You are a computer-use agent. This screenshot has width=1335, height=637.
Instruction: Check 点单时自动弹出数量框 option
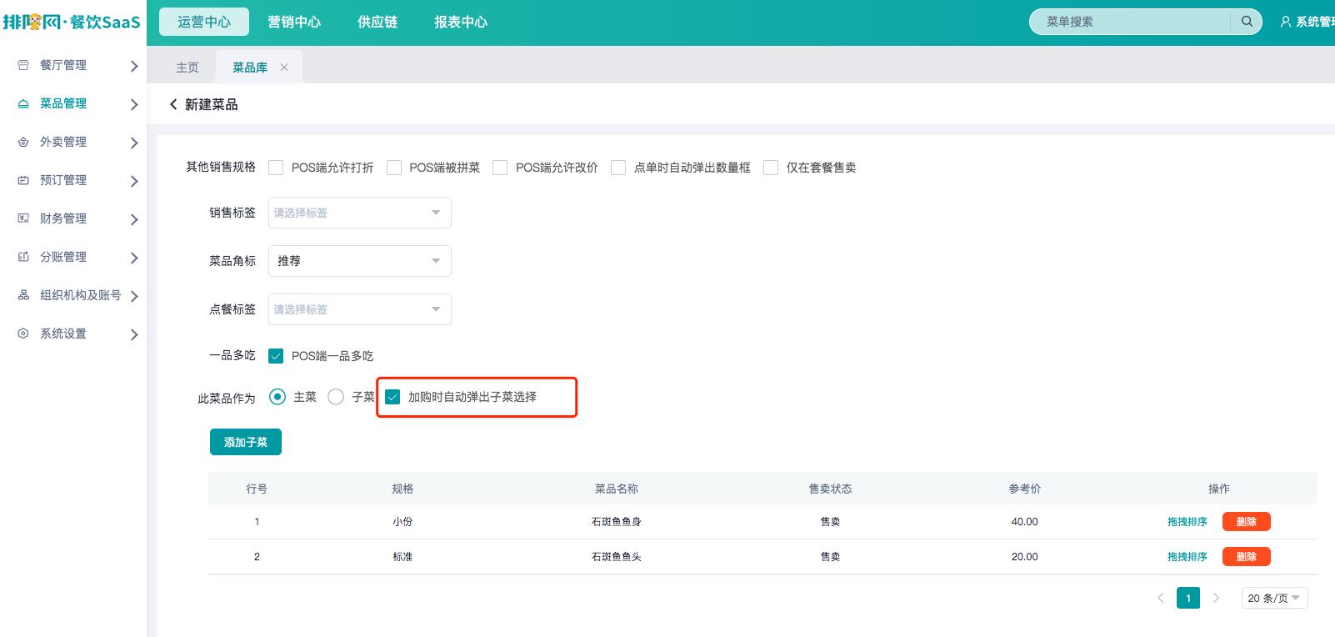point(618,168)
